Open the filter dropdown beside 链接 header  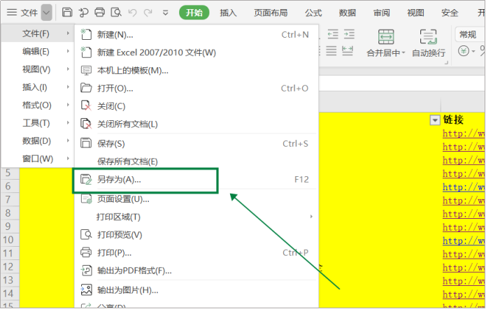pos(435,120)
